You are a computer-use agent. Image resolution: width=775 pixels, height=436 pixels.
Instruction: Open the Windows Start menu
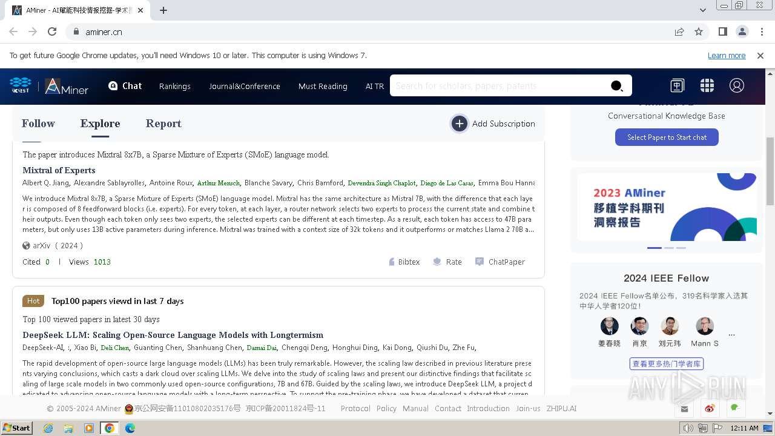[17, 428]
